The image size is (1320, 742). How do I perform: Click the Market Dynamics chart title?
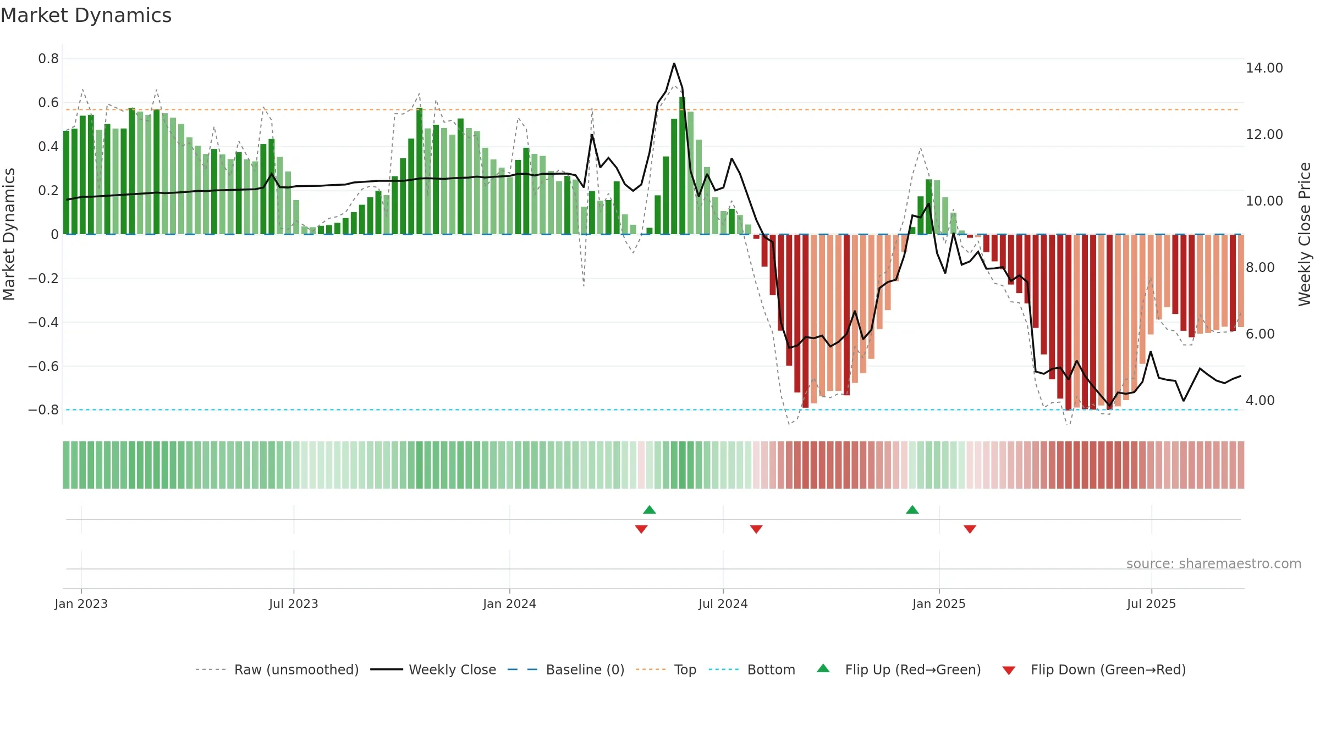(86, 15)
